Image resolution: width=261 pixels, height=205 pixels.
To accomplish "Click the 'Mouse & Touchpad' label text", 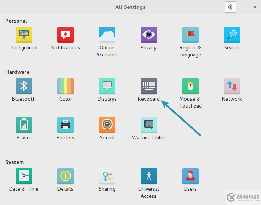I will [190, 102].
